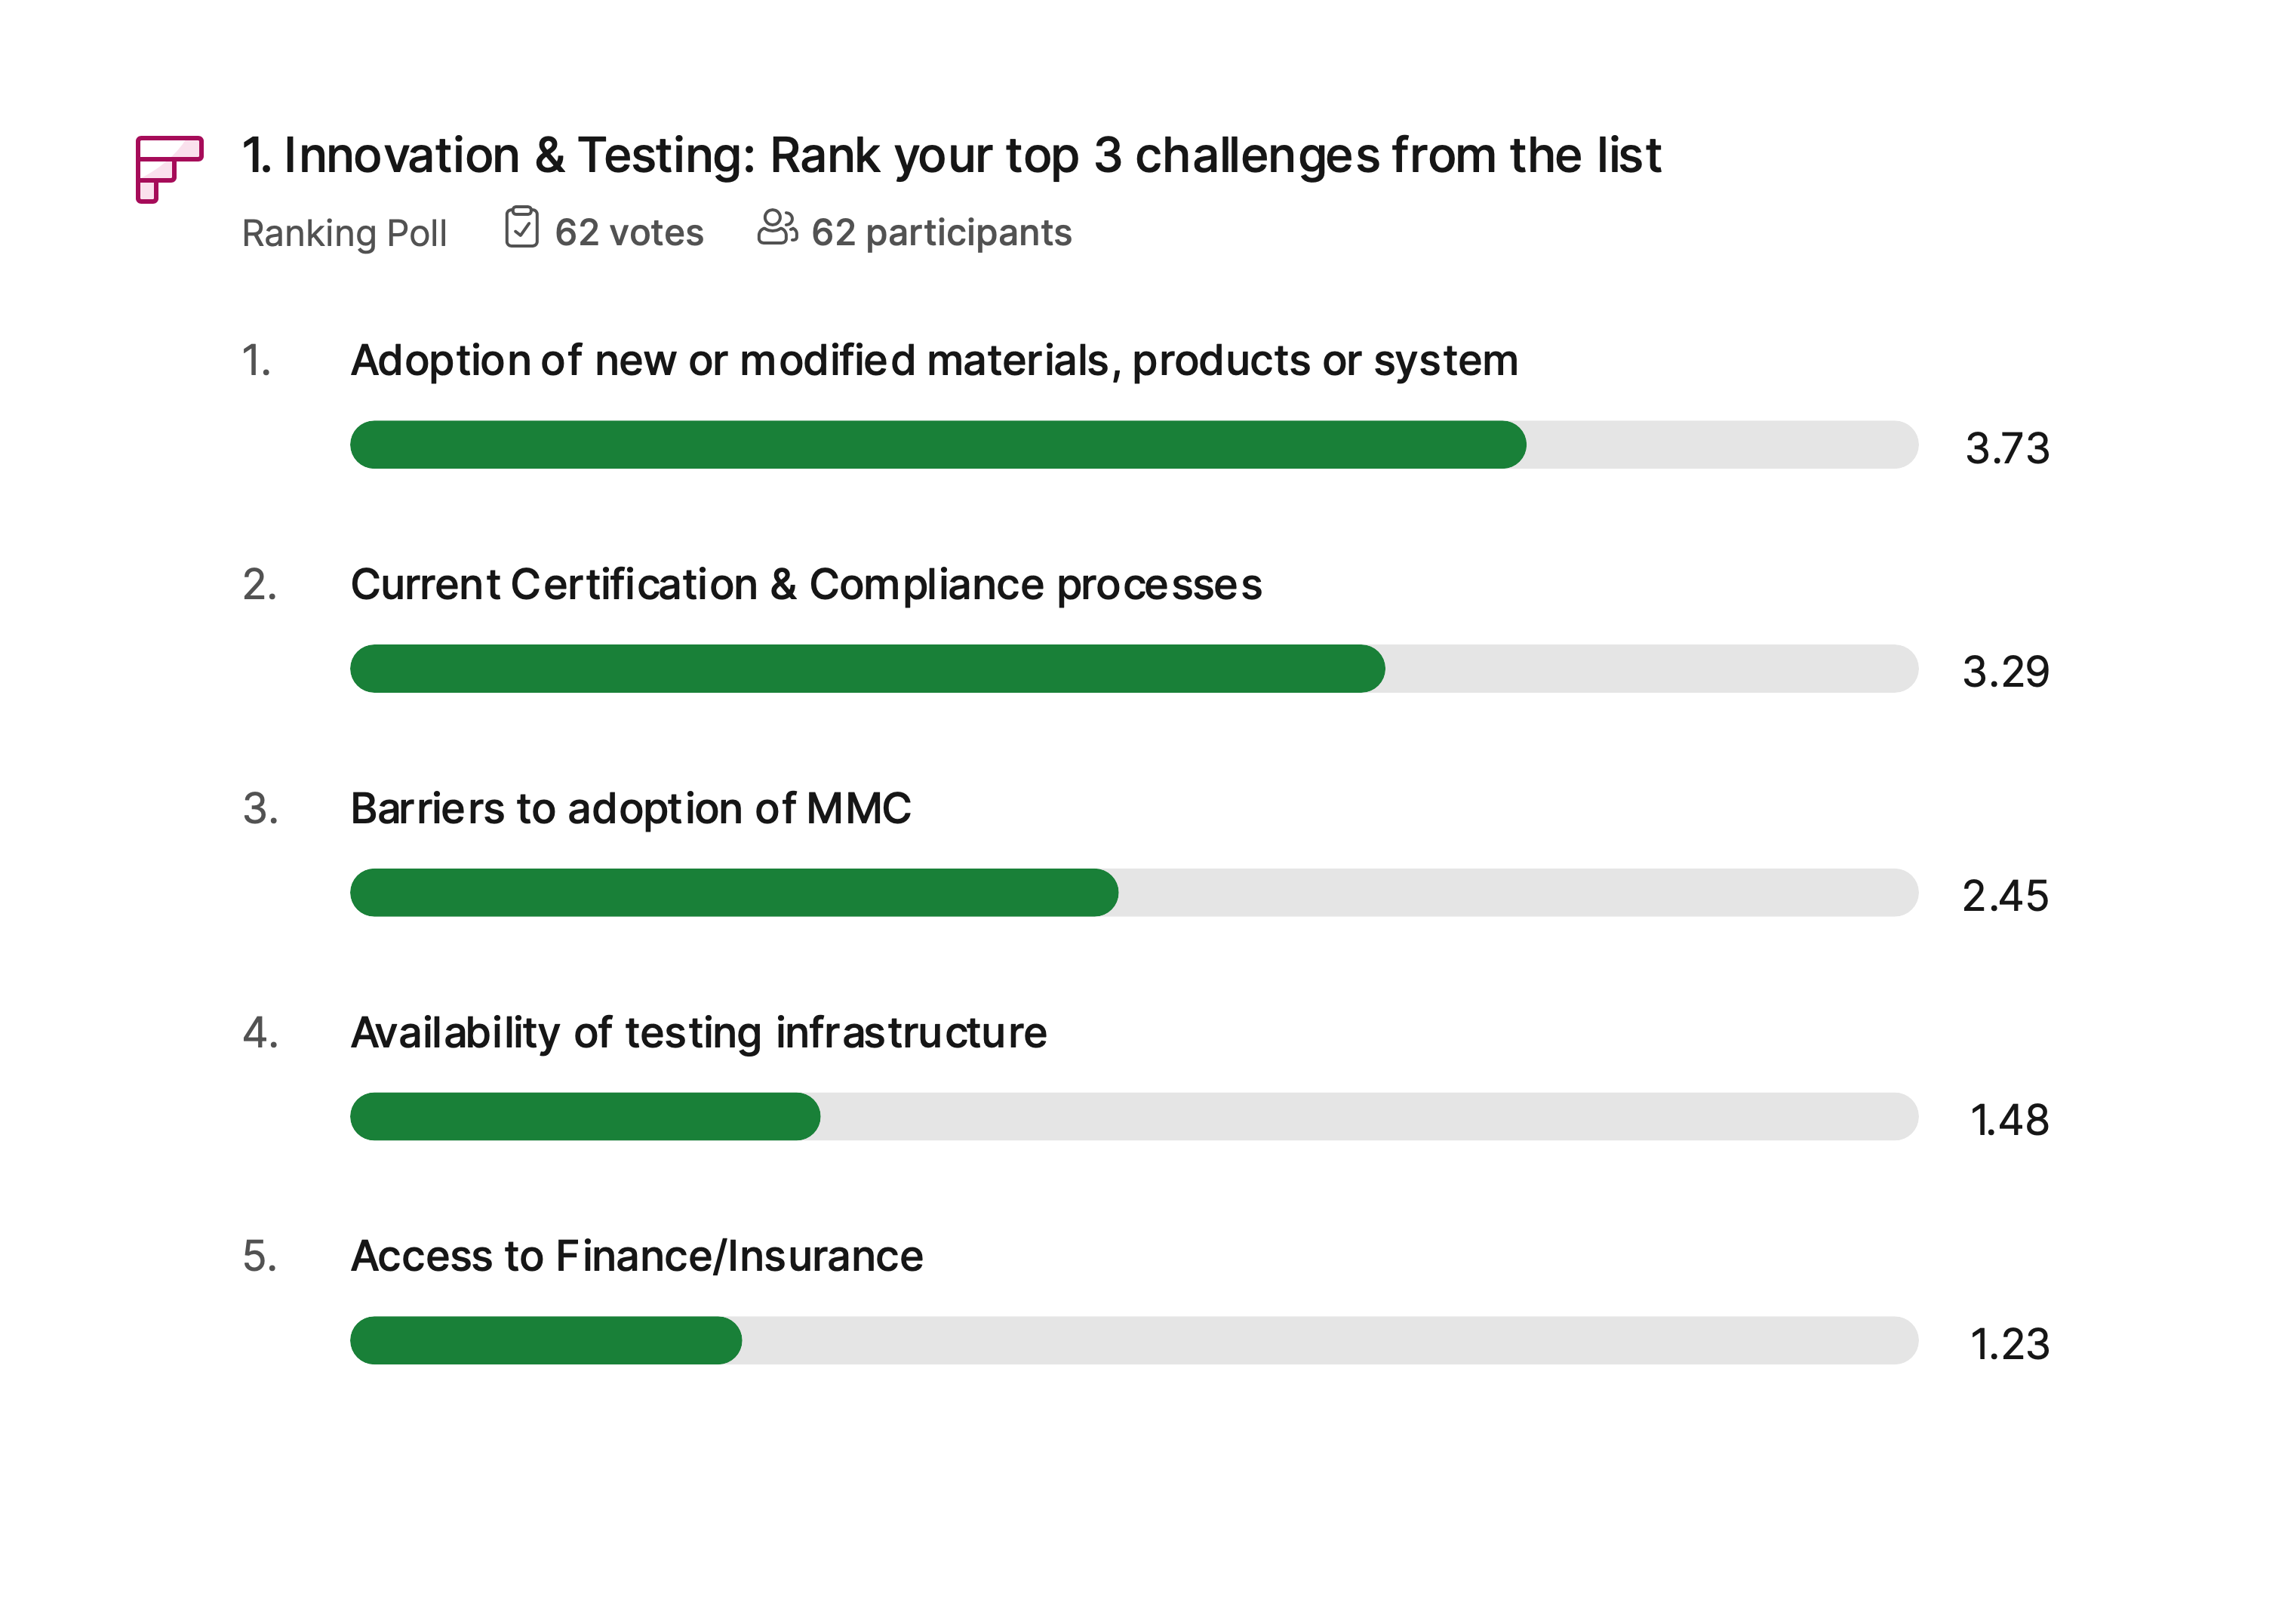Click the 2.45 score value
This screenshot has width=2294, height=1624.
[2005, 896]
